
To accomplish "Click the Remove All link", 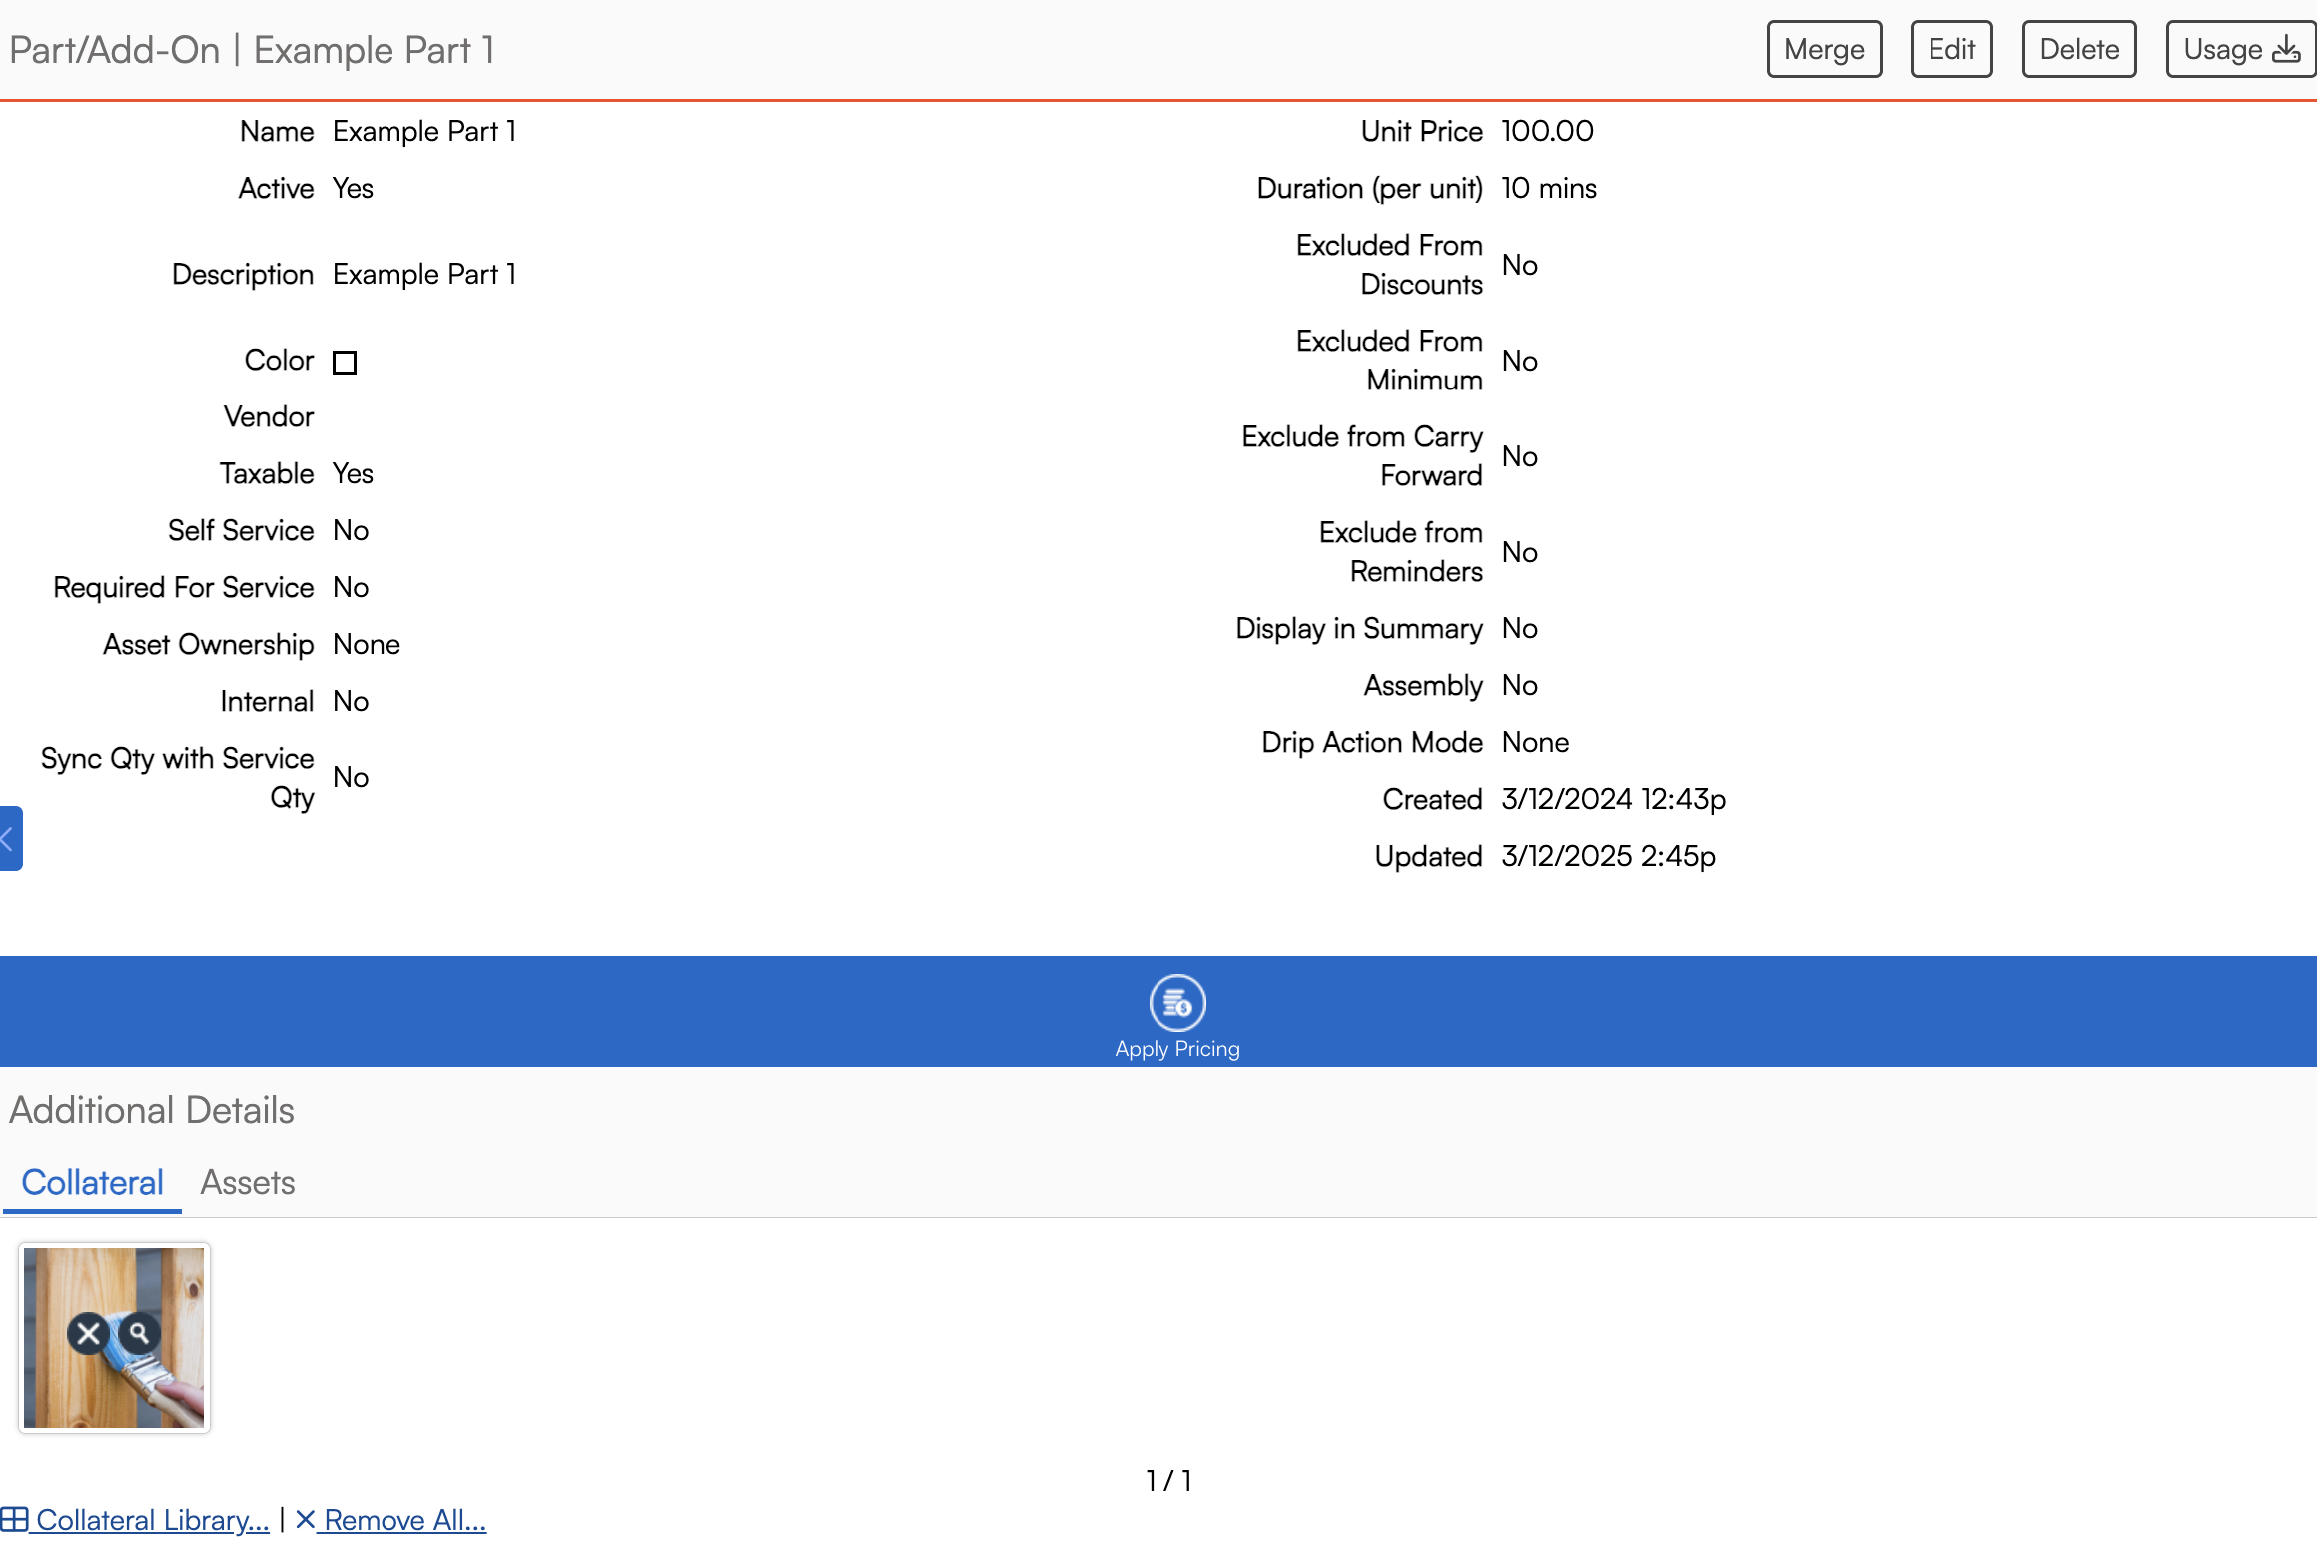I will [404, 1519].
